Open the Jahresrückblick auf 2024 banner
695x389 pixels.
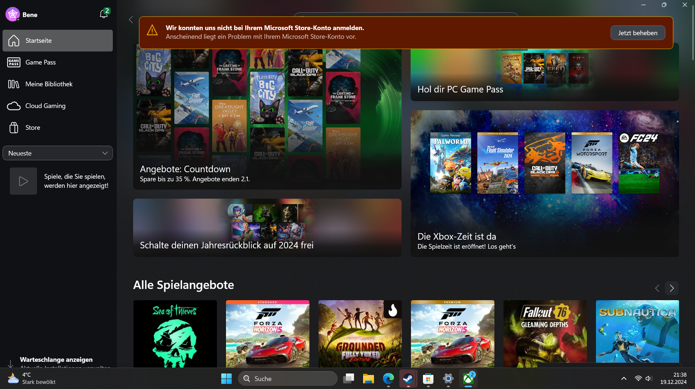coord(267,228)
